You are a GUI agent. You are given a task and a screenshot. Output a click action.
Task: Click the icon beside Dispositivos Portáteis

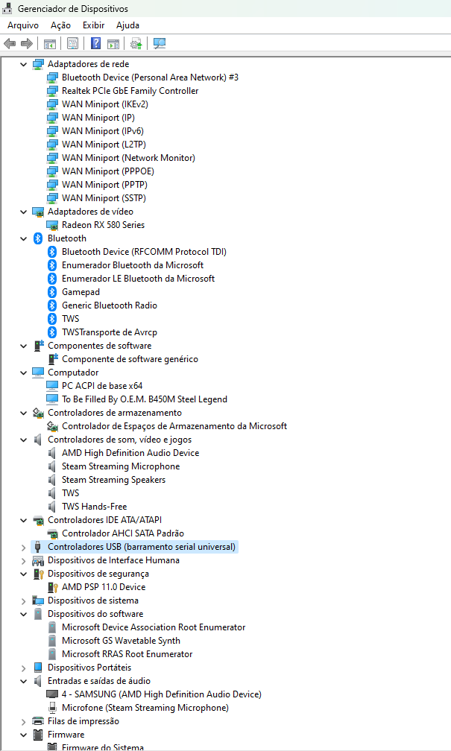click(38, 668)
